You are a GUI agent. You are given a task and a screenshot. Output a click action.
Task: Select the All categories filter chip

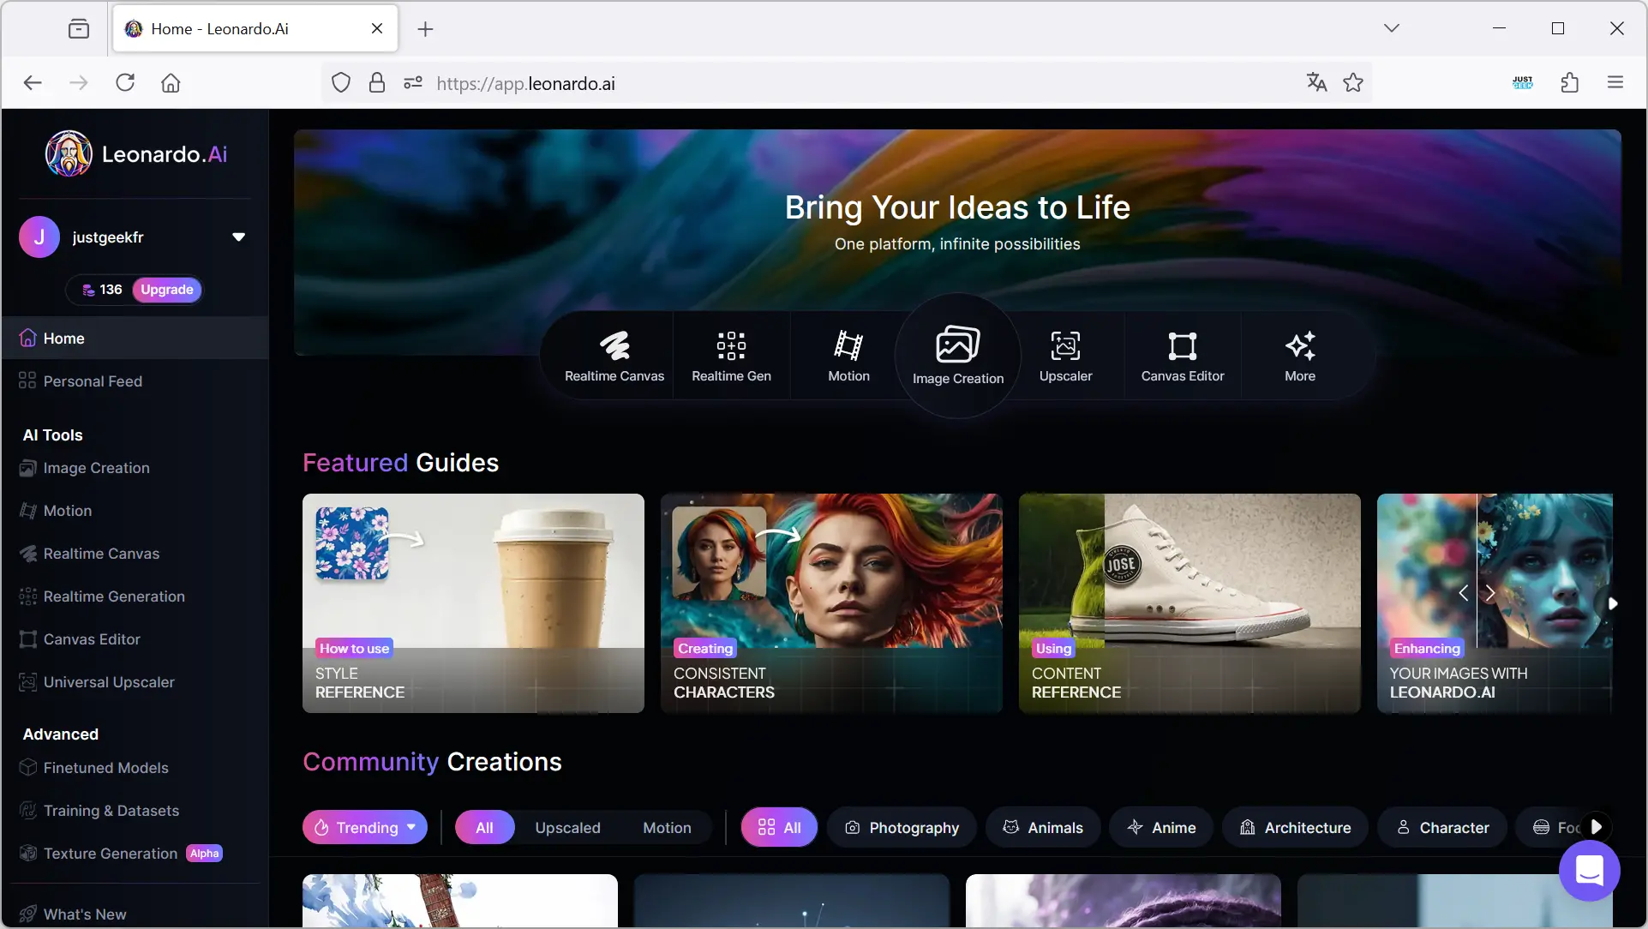point(779,827)
